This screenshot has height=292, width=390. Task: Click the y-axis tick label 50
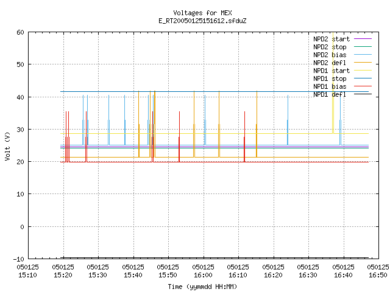20,64
